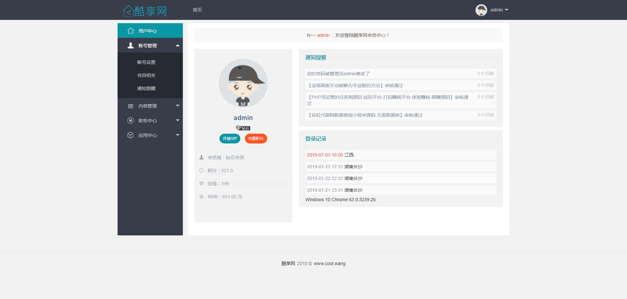This screenshot has height=299, width=627.
Task: Click the house logo icon of 酷享网
Action: (x=128, y=10)
